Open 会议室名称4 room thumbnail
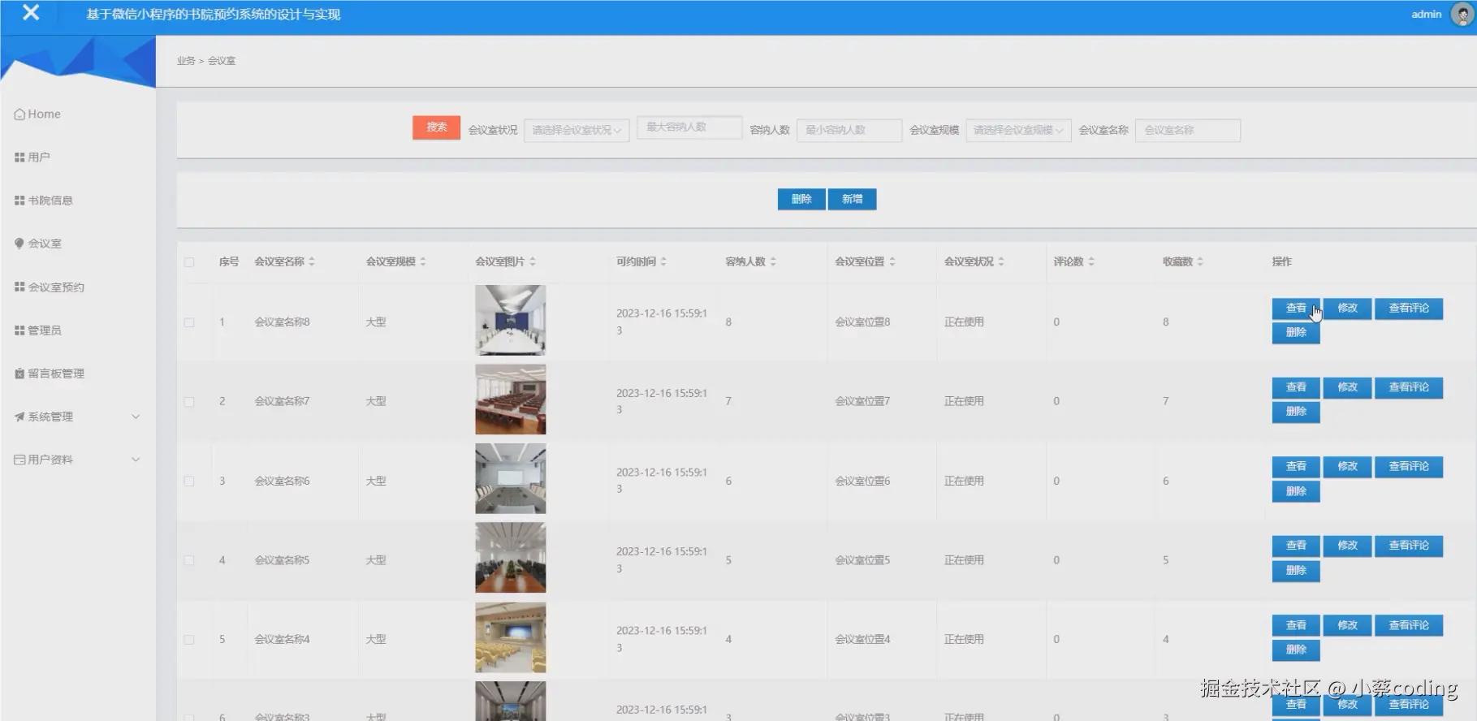The image size is (1477, 721). point(511,637)
